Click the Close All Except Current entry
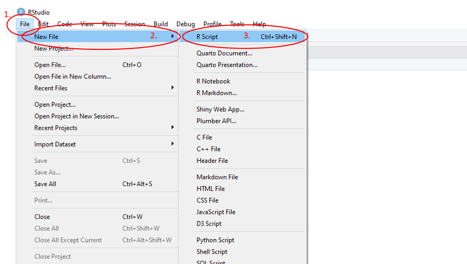 (98, 240)
